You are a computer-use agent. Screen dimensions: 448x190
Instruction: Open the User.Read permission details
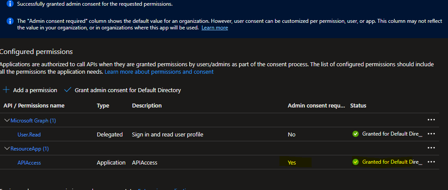pyautogui.click(x=29, y=134)
